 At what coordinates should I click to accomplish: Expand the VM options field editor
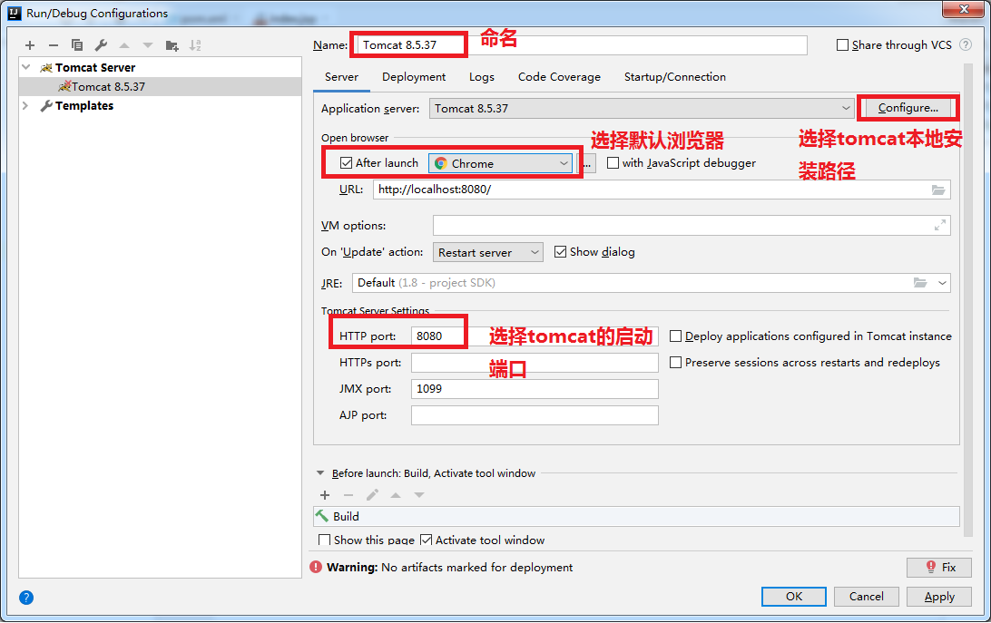940,226
